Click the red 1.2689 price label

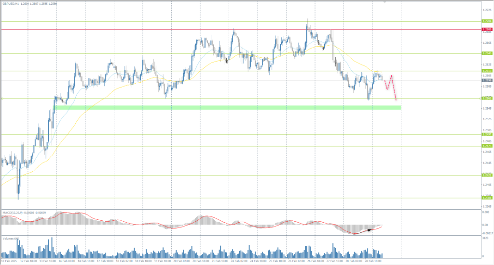click(486, 29)
